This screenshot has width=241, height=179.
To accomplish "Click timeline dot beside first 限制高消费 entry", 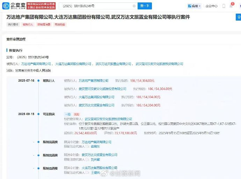I will (38, 142).
